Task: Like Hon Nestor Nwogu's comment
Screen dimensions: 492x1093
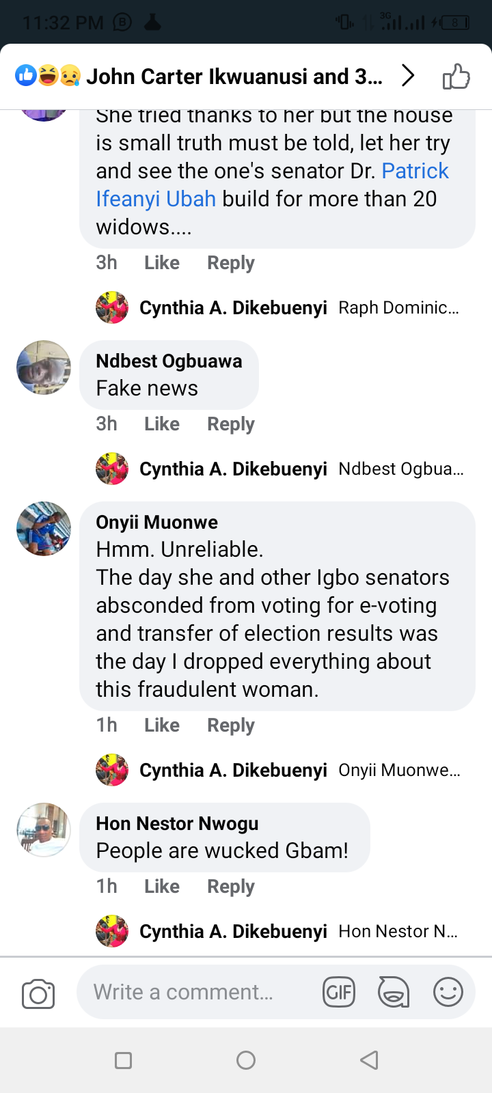Action: tap(162, 887)
